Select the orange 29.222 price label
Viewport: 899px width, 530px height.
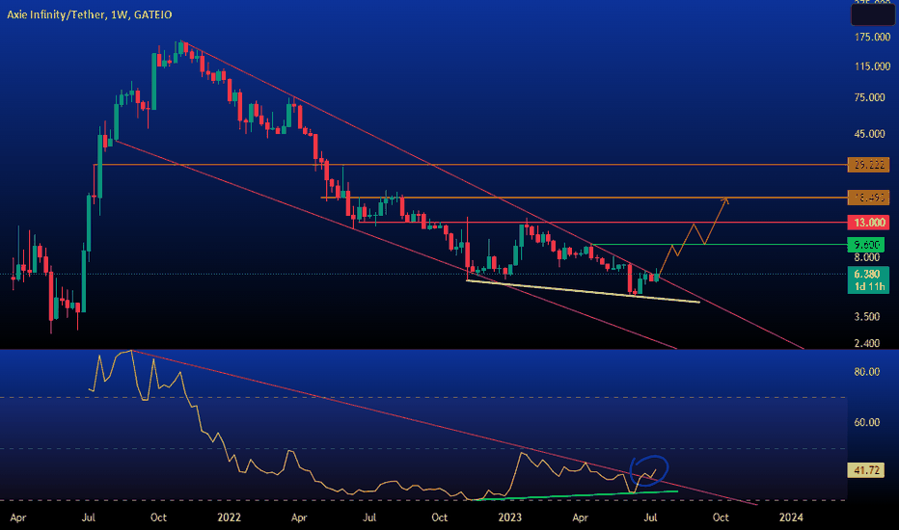point(868,165)
